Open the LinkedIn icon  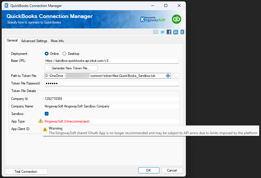point(176,32)
